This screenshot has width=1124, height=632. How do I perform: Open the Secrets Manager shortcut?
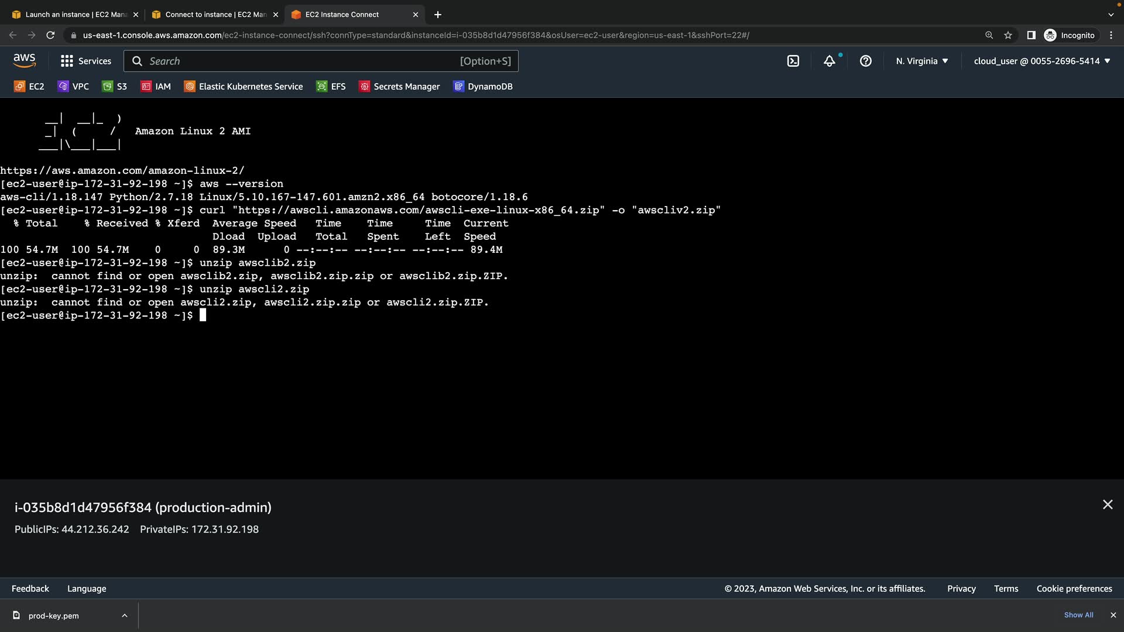click(x=399, y=87)
